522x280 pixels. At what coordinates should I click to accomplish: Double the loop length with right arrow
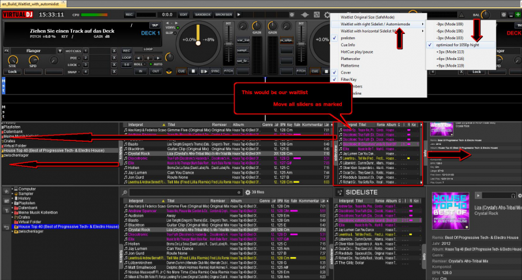pos(158,58)
